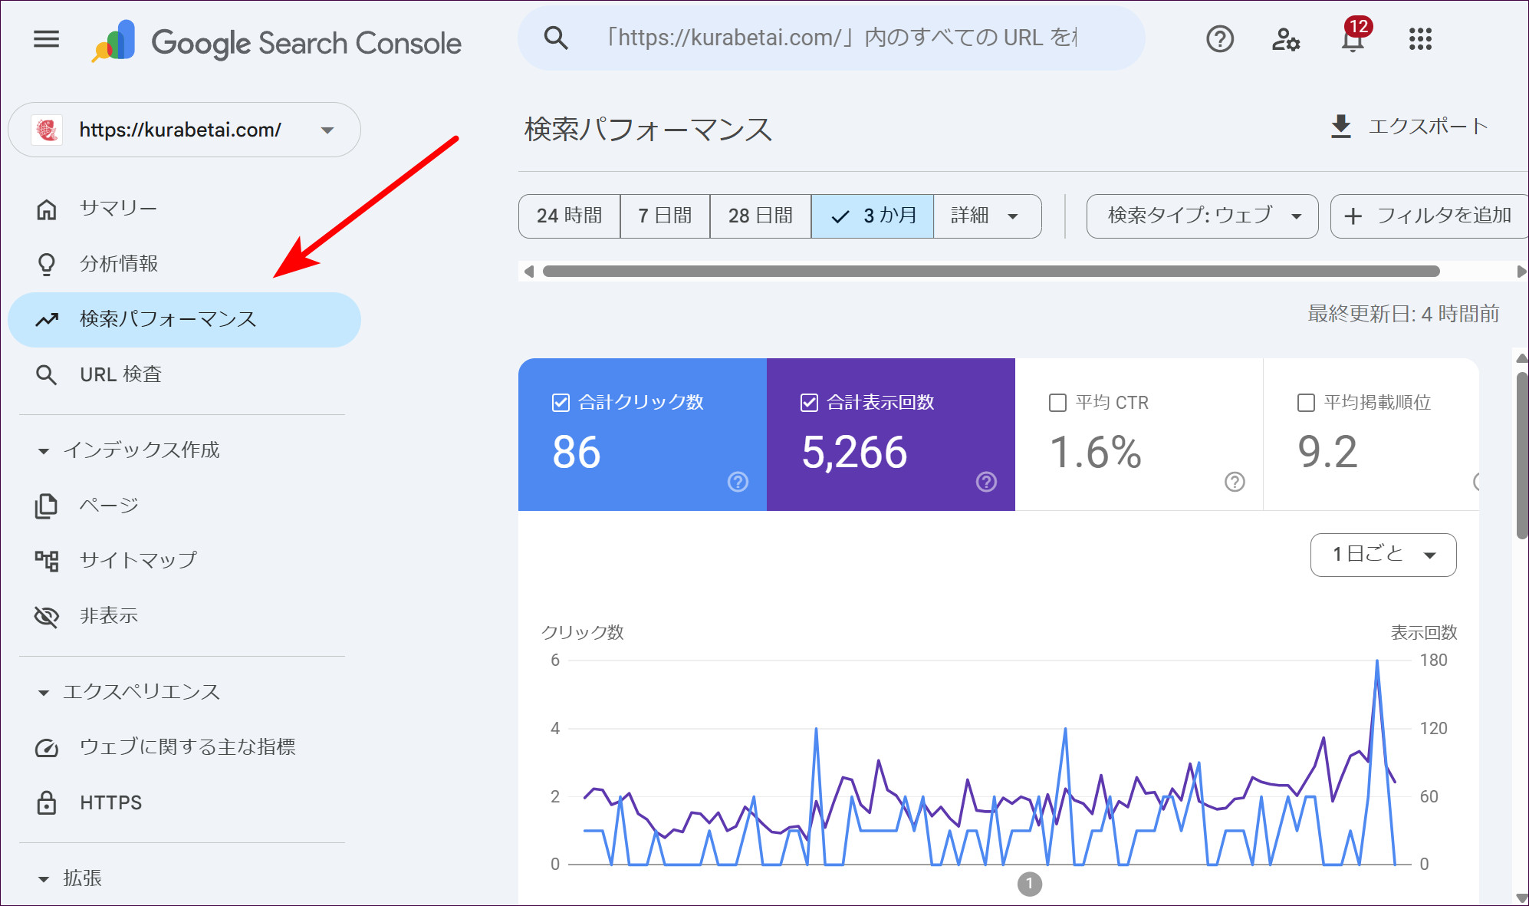The height and width of the screenshot is (906, 1529).
Task: Uncheck the 合計表示回数 checkbox
Action: [809, 403]
